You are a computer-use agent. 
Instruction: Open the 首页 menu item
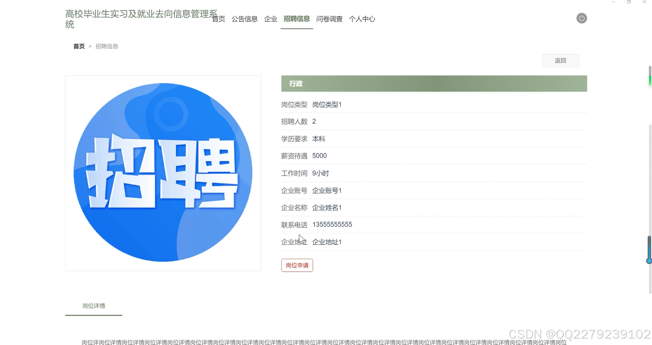pos(218,19)
